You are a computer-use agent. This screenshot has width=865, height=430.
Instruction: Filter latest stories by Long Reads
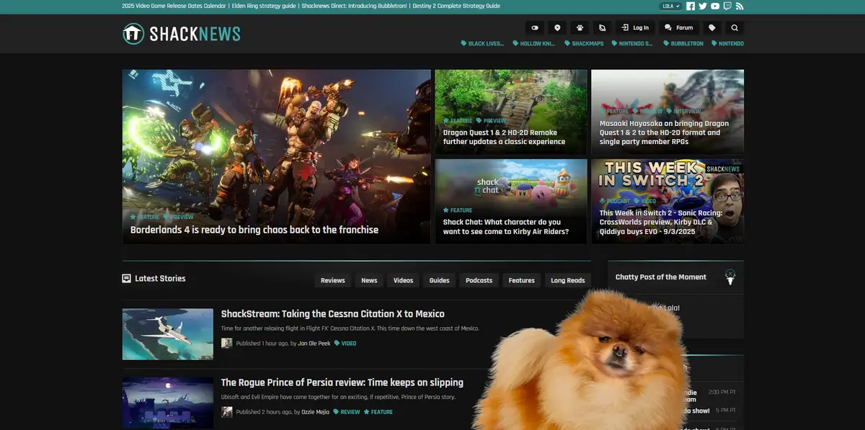(568, 280)
